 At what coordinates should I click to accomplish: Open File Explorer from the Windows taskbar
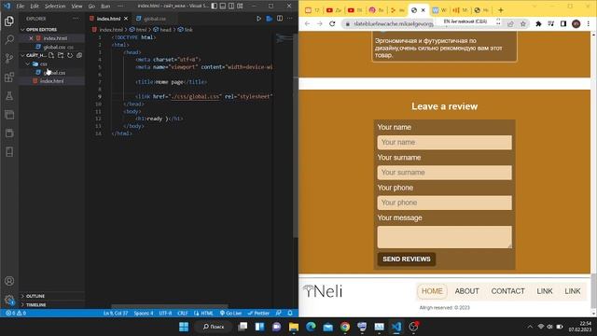point(294,327)
